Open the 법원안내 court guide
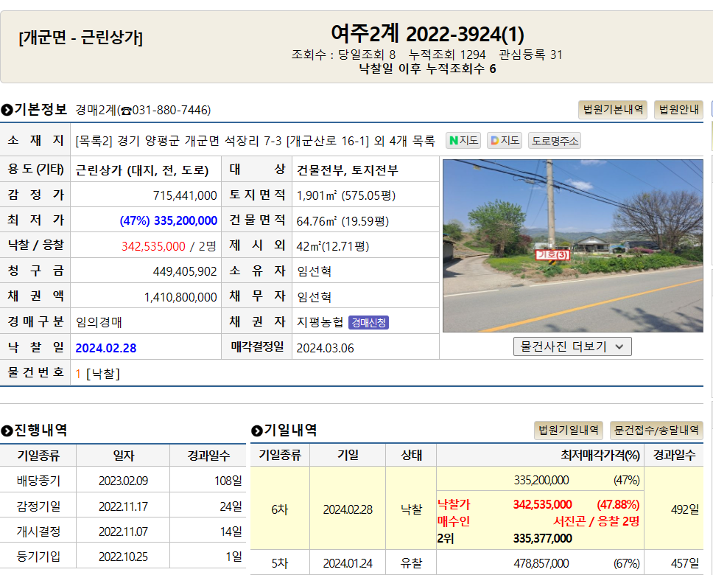The width and height of the screenshot is (713, 575). coord(678,110)
